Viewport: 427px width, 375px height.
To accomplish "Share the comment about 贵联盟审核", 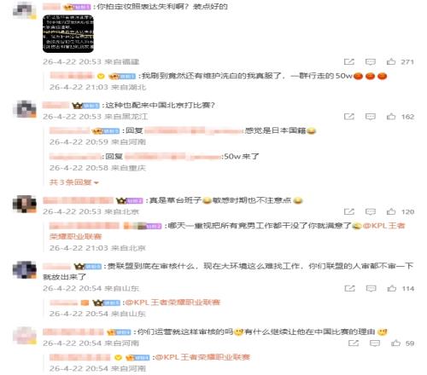I will [x=349, y=288].
